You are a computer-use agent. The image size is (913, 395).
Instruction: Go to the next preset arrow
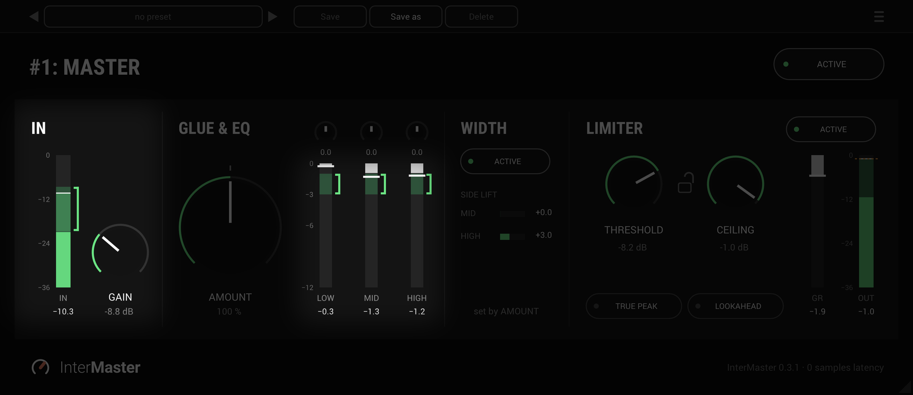(x=272, y=16)
